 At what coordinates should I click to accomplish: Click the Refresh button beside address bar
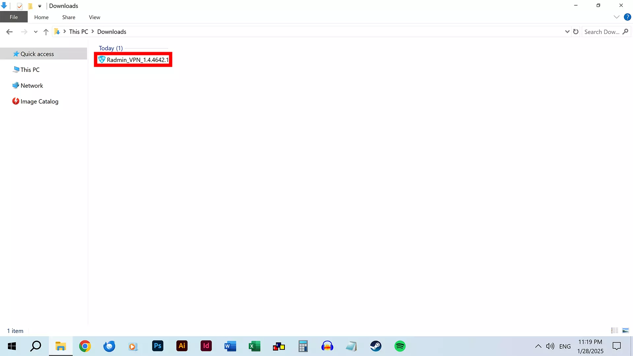click(576, 32)
